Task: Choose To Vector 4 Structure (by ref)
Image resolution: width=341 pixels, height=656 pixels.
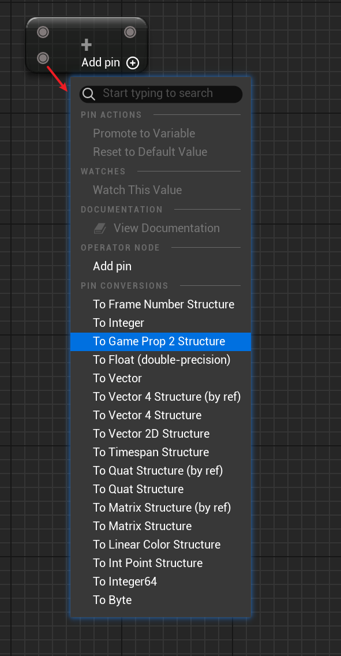Action: (x=160, y=397)
